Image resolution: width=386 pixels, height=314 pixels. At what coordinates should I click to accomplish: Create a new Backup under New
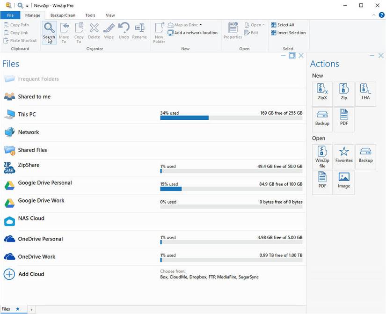(322, 120)
